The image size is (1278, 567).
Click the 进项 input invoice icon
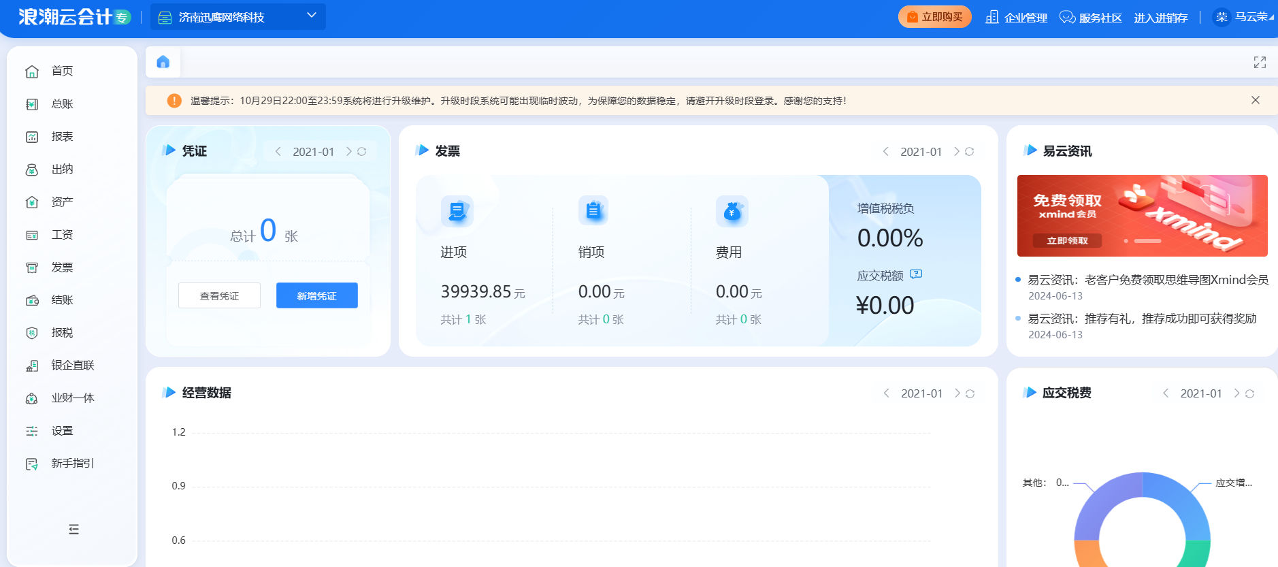click(x=457, y=211)
